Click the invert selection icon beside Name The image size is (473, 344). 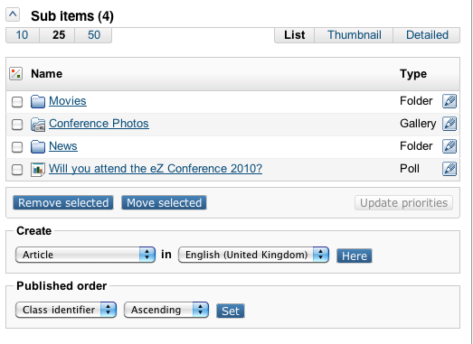tap(15, 73)
